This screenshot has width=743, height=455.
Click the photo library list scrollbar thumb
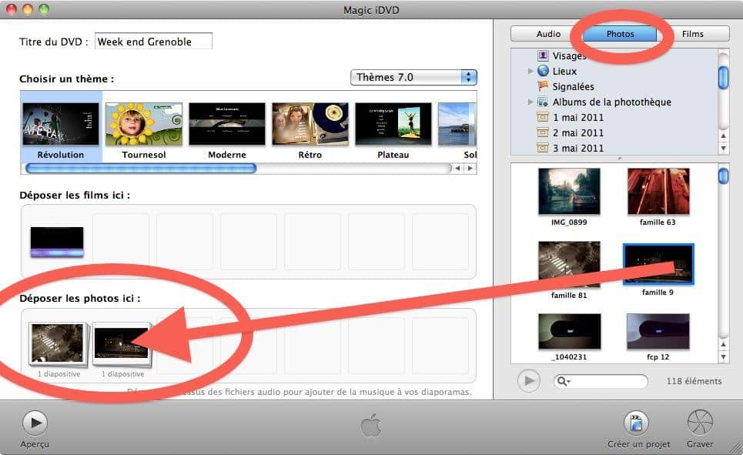(x=723, y=78)
